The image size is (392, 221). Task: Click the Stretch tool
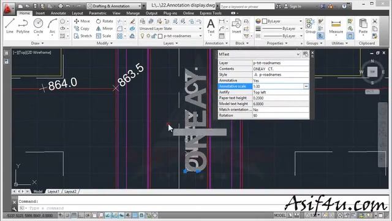pyautogui.click(x=83, y=36)
